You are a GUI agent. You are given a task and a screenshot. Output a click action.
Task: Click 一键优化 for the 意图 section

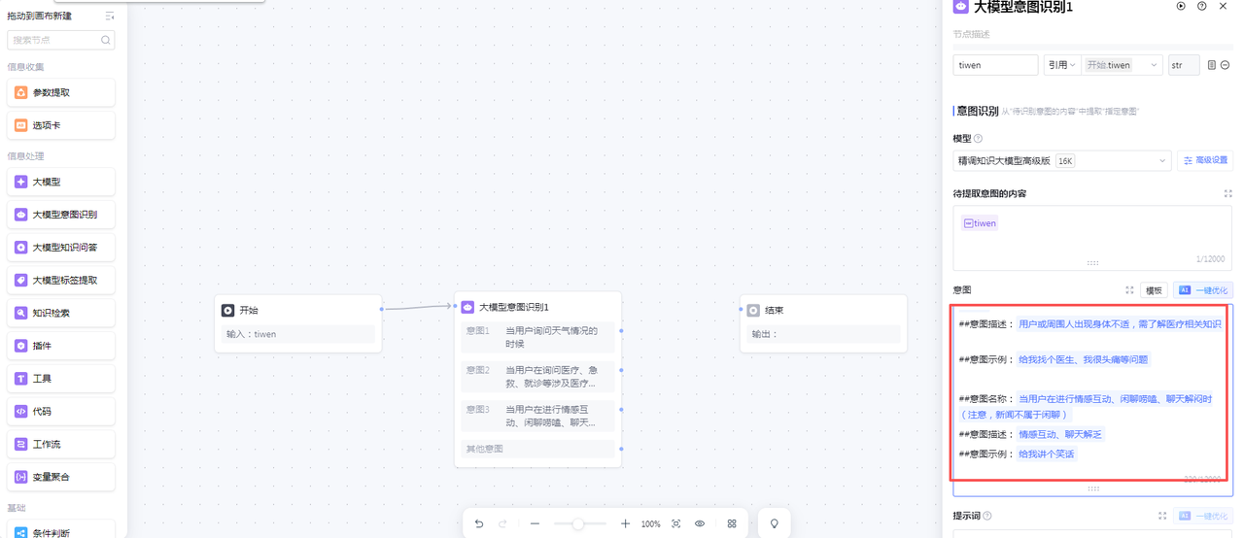[1203, 290]
